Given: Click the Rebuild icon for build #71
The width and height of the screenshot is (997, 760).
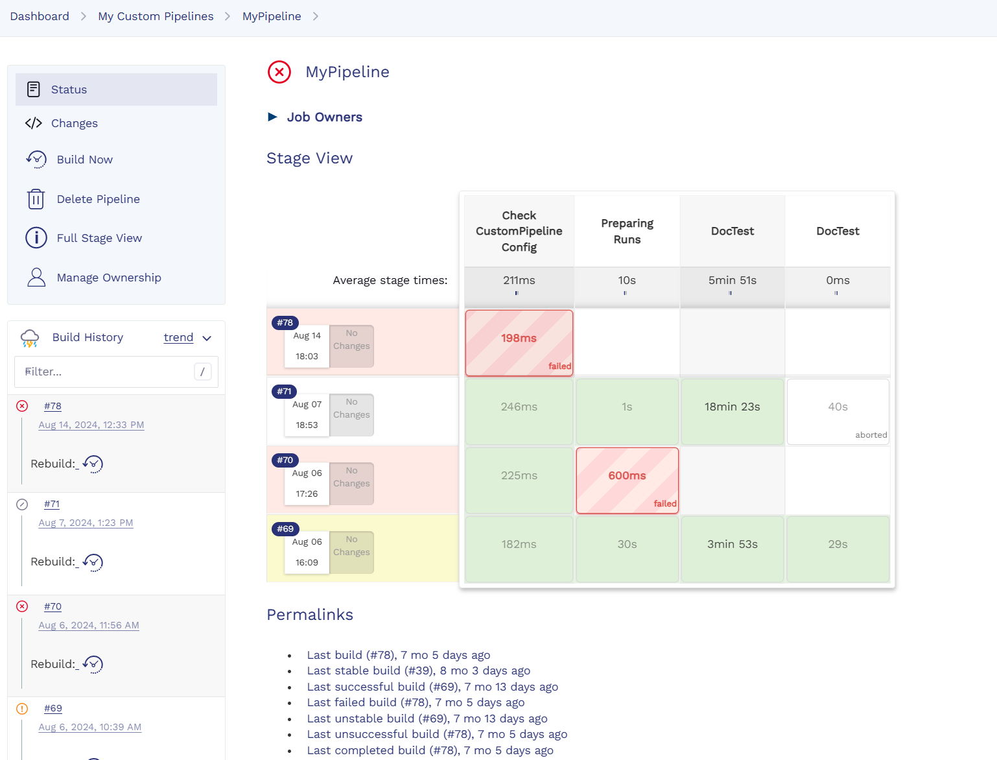Looking at the screenshot, I should coord(93,562).
